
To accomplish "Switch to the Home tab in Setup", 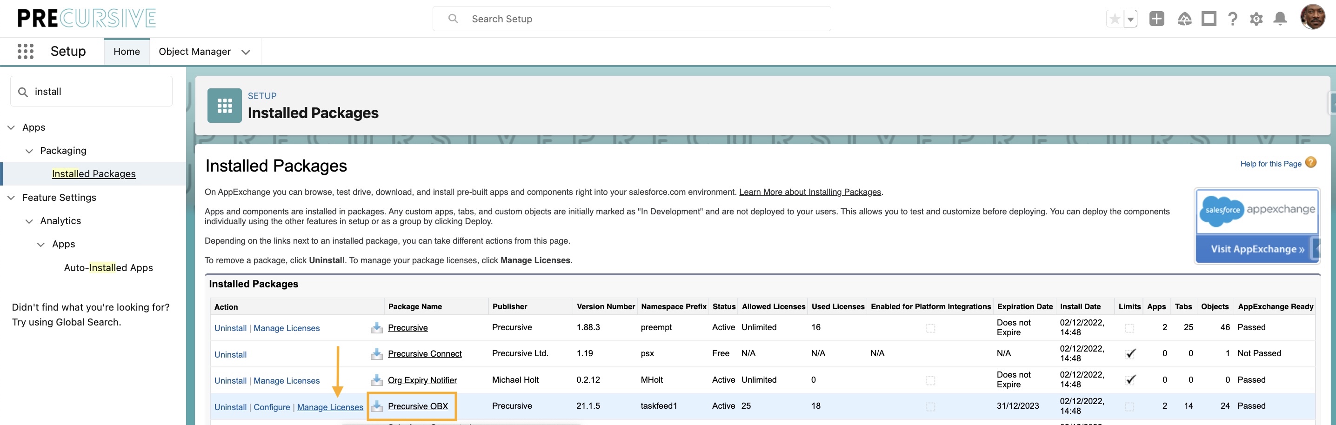I will click(126, 51).
